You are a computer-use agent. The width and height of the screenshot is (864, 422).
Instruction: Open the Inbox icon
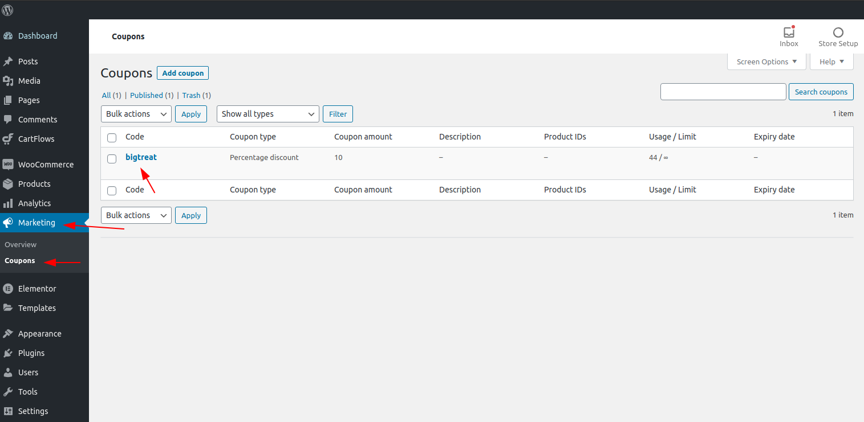(x=789, y=32)
